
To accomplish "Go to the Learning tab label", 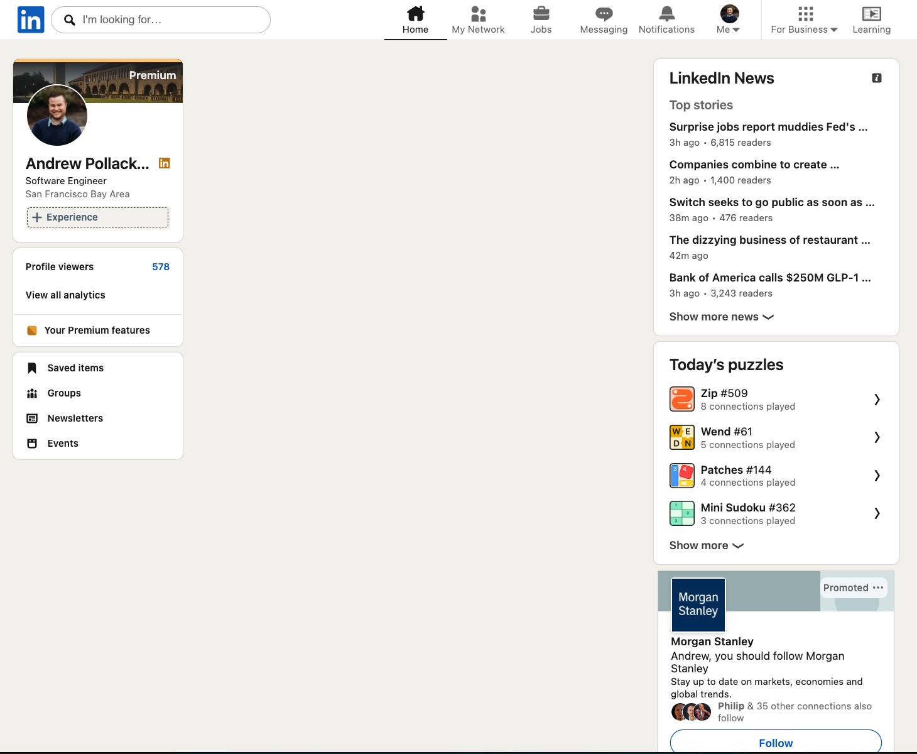I will 872,30.
